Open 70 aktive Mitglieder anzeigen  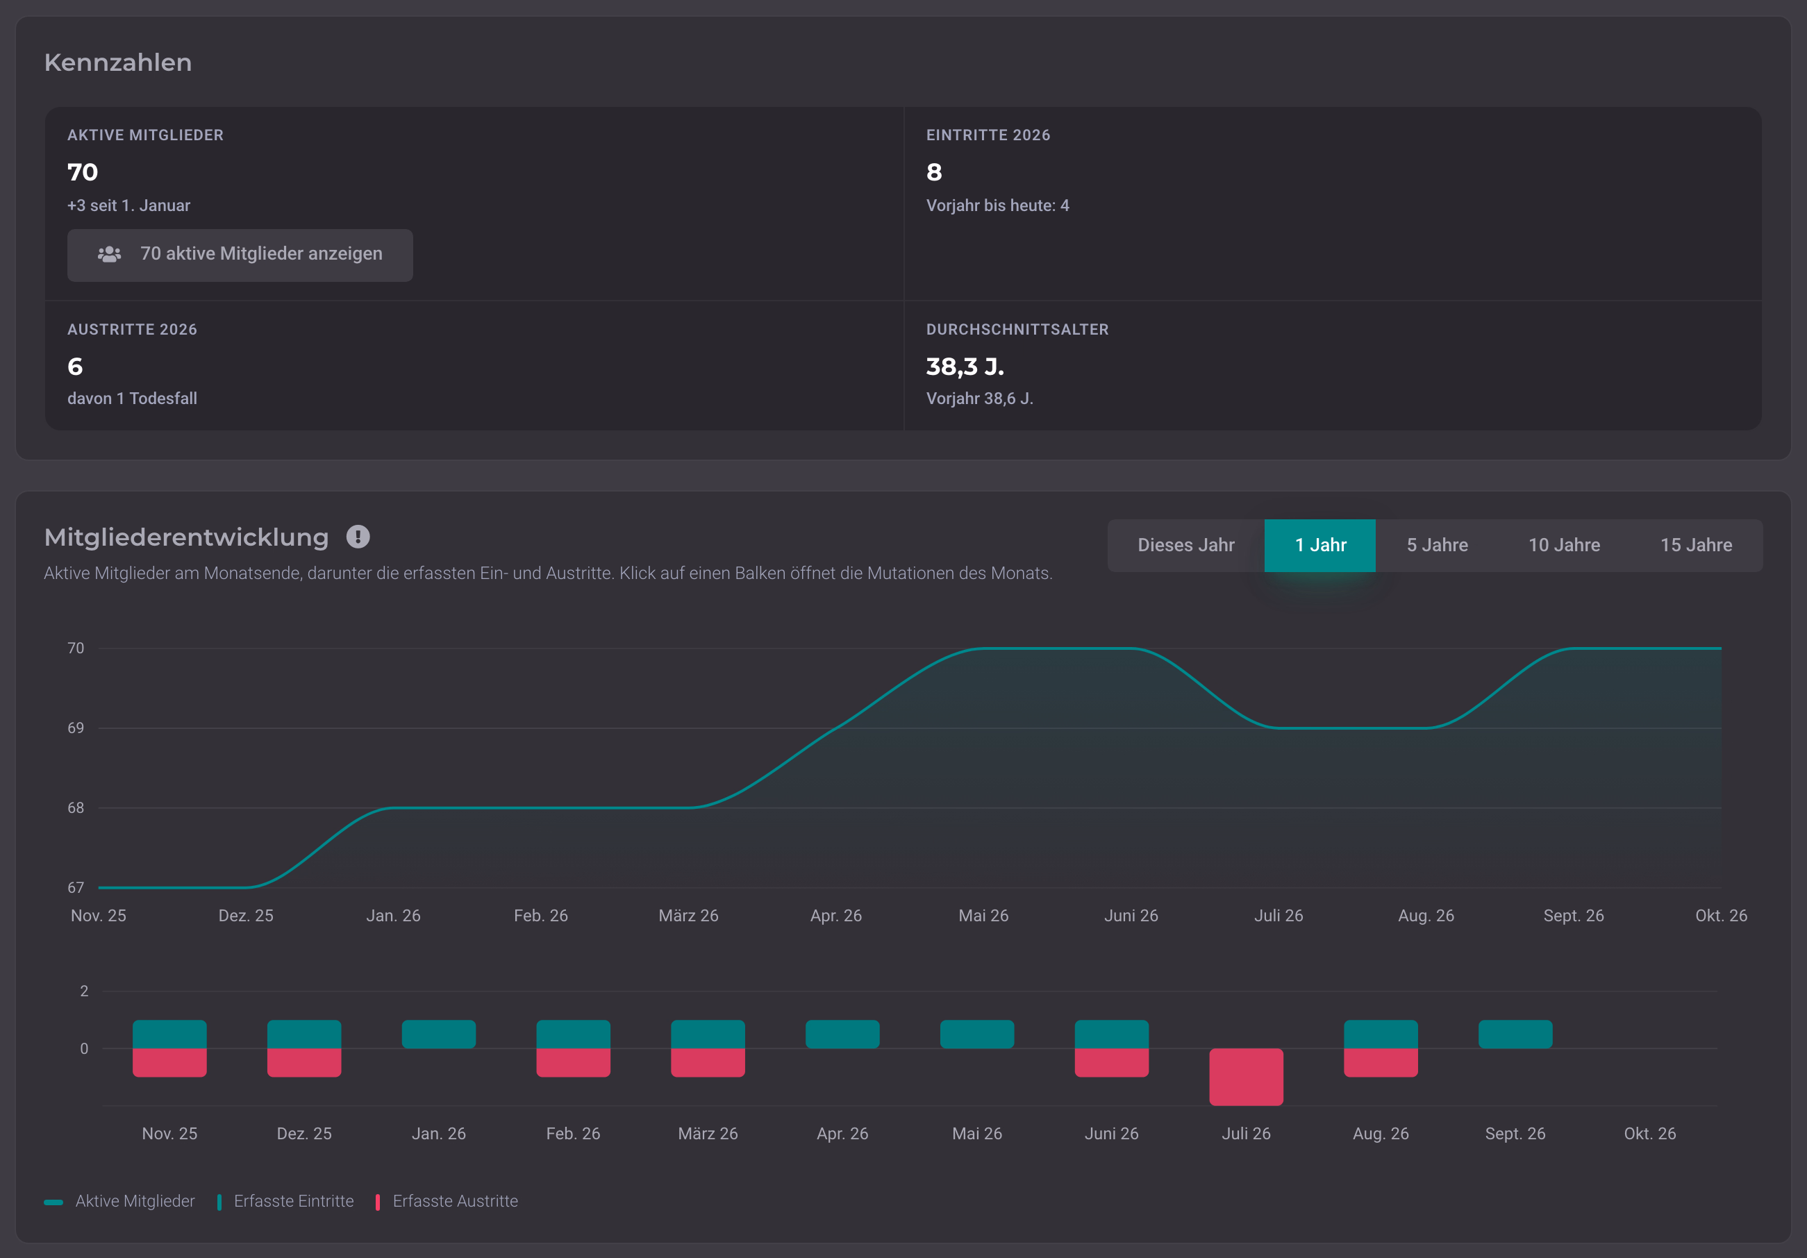tap(240, 255)
